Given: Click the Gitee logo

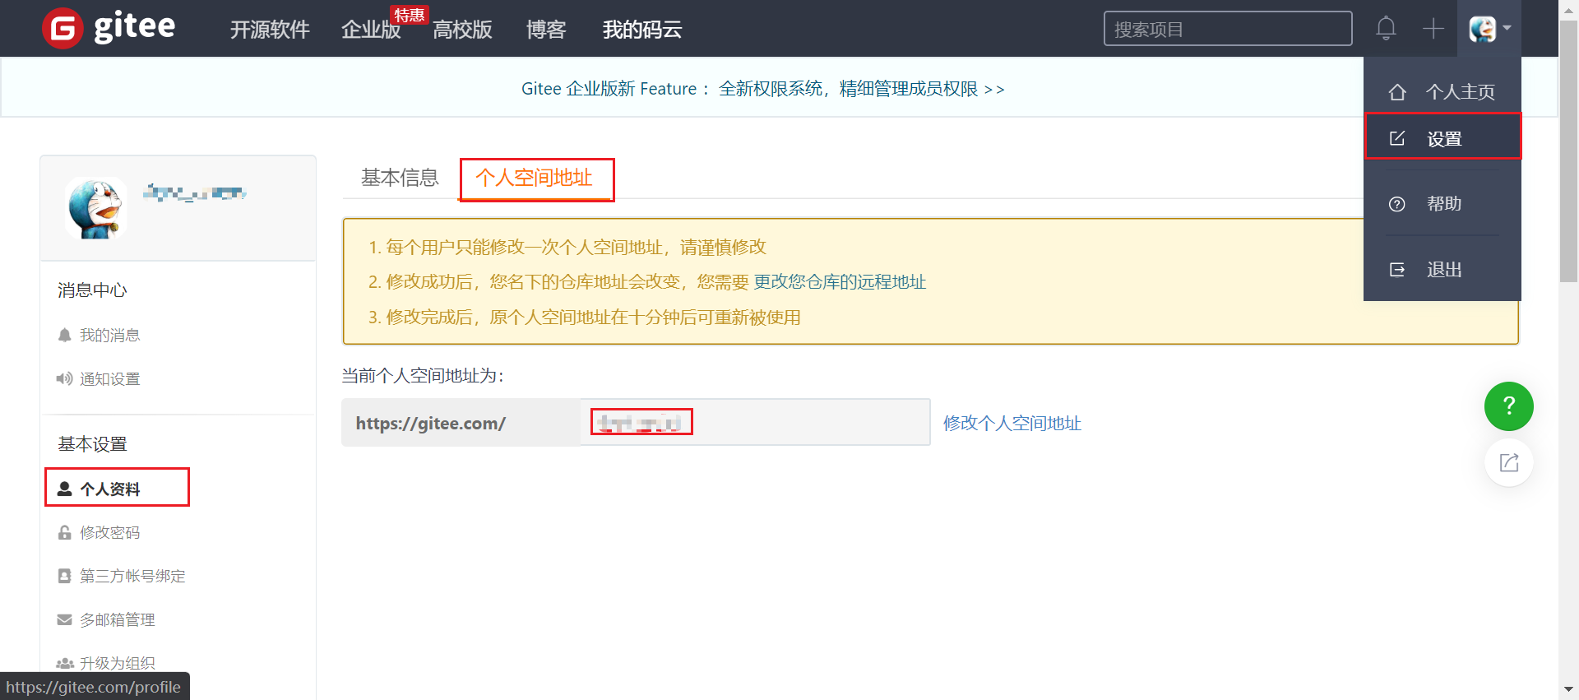Looking at the screenshot, I should 109,28.
